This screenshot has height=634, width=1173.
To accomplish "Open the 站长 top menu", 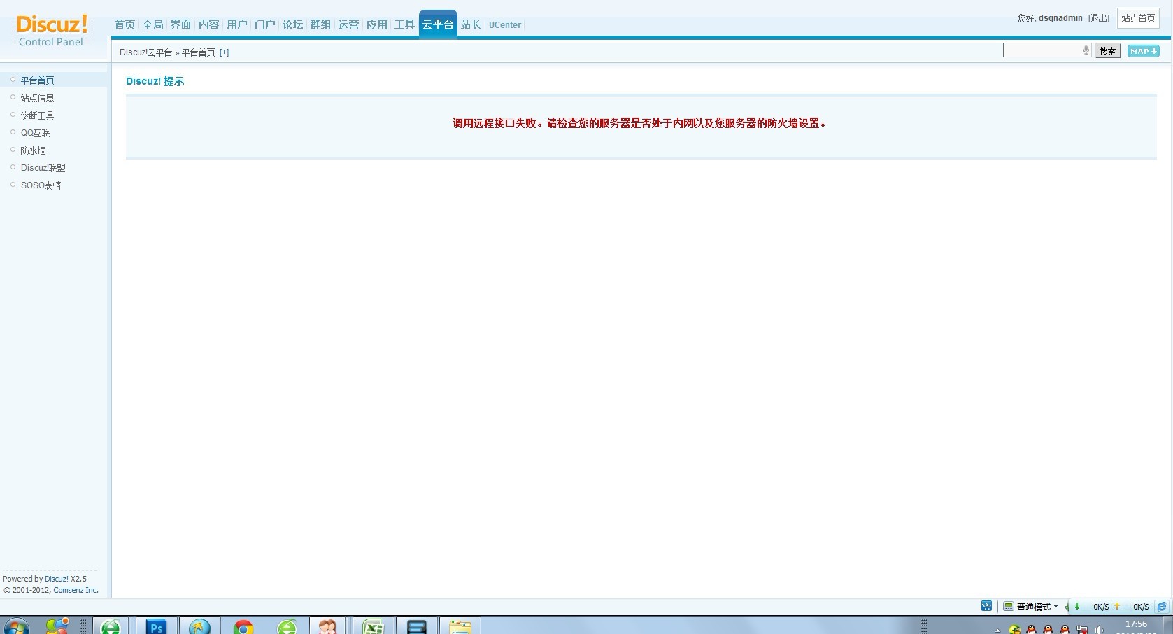I will (471, 24).
